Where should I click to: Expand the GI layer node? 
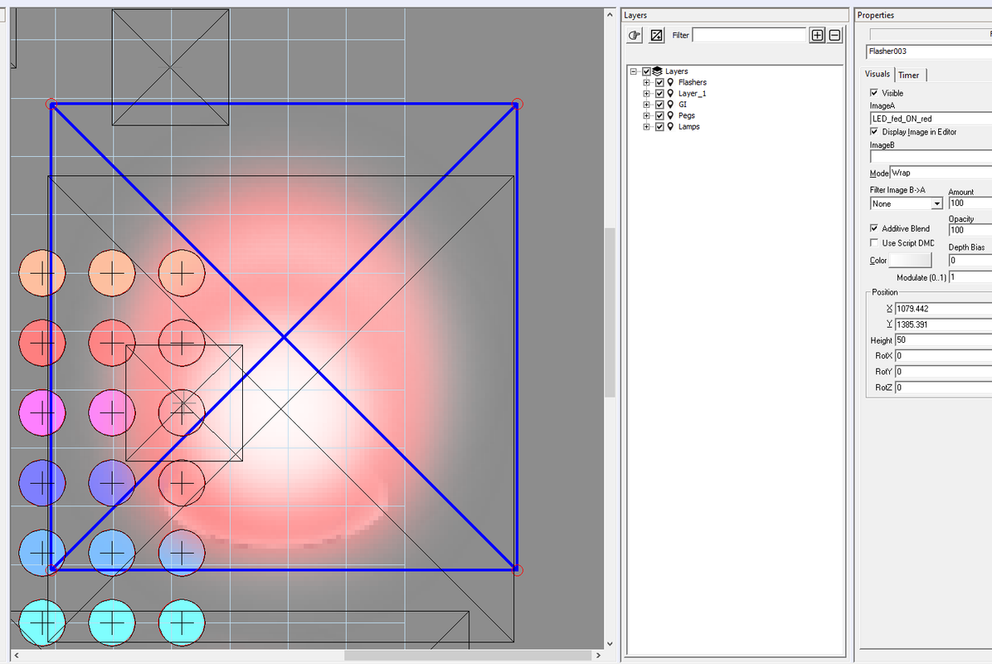[647, 105]
